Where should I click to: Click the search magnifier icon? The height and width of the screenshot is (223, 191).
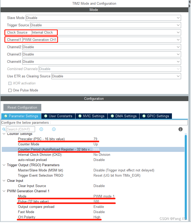(4, 129)
